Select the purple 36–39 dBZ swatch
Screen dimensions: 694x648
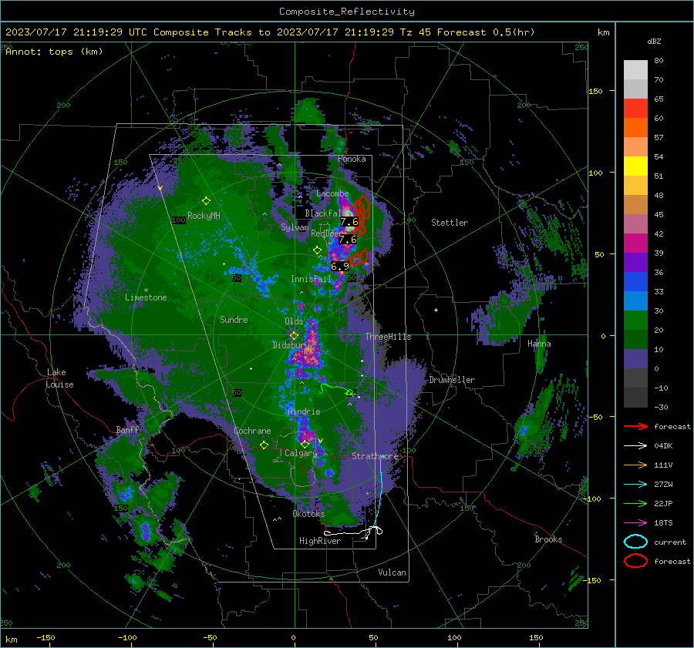click(x=635, y=263)
